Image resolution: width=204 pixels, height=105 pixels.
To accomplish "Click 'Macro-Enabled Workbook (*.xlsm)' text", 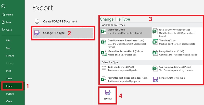I will [125, 51].
